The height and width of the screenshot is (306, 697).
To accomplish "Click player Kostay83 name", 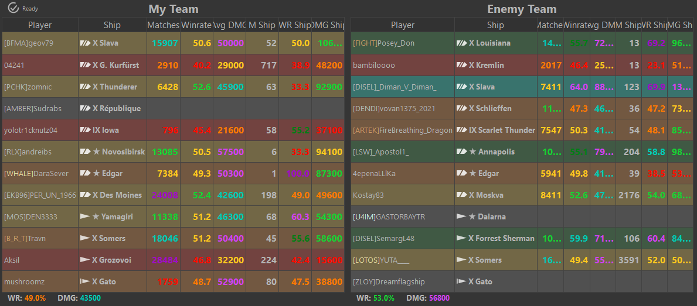I will point(368,195).
